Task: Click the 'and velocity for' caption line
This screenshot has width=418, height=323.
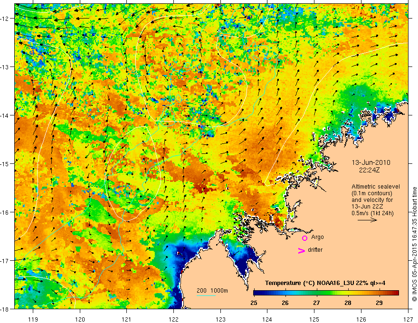Action: (x=372, y=200)
